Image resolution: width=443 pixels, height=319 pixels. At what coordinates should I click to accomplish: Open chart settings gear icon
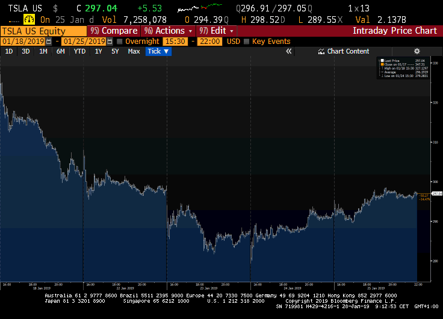(x=417, y=51)
